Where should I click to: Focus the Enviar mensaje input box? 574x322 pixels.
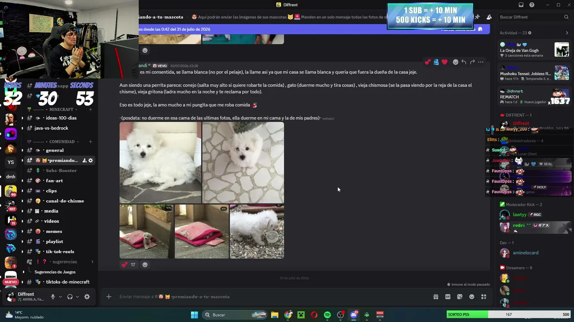[274, 297]
